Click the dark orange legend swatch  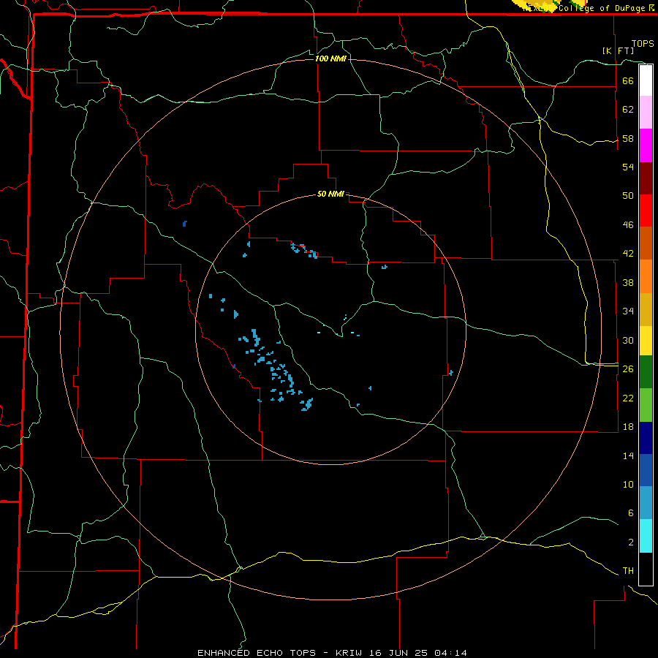(x=646, y=243)
